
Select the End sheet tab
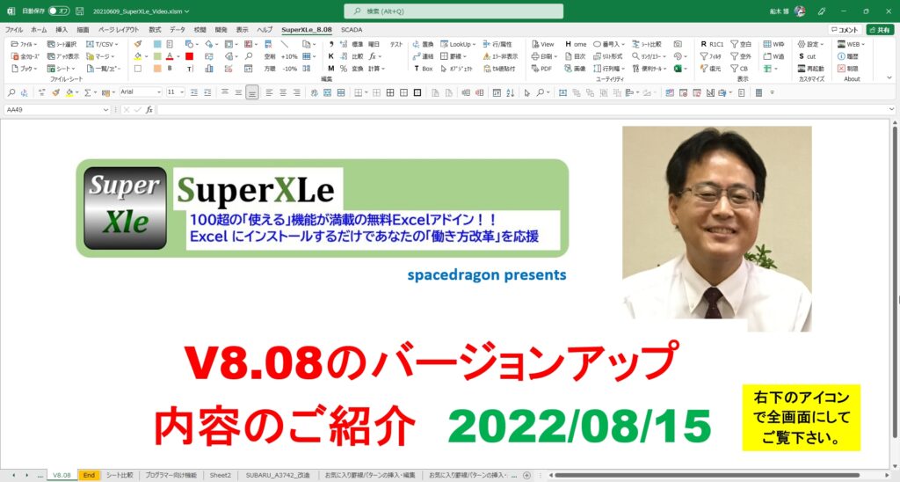pyautogui.click(x=89, y=475)
